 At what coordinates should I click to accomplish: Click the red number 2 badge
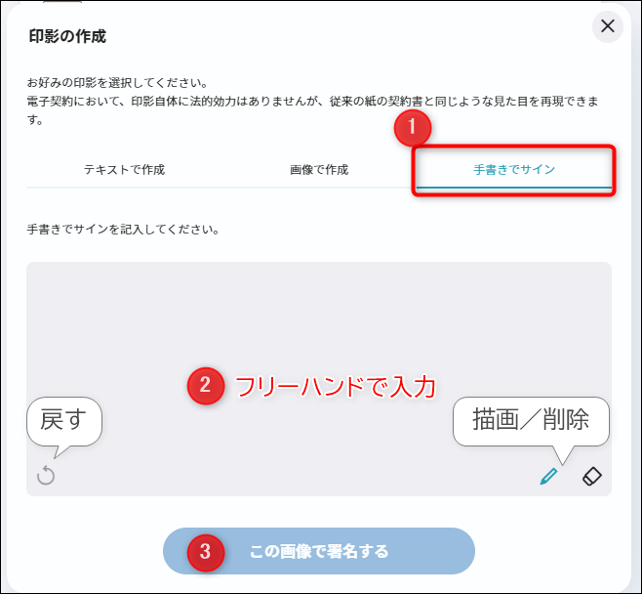coord(206,385)
